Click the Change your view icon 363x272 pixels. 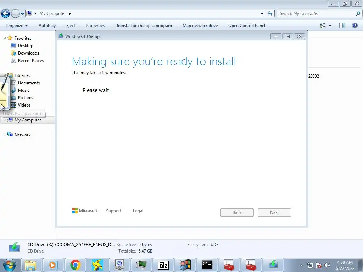tap(323, 25)
